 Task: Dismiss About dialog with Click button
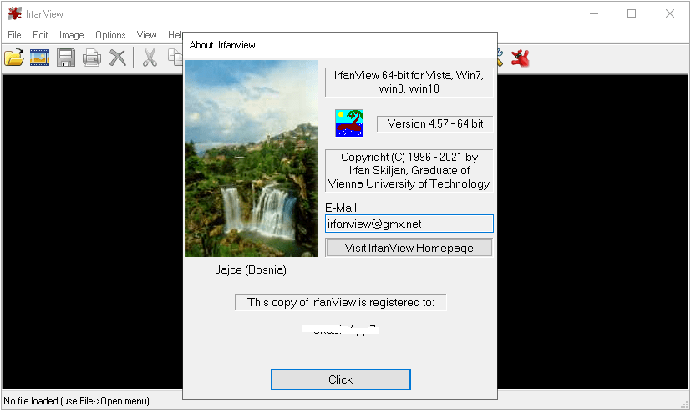click(341, 379)
